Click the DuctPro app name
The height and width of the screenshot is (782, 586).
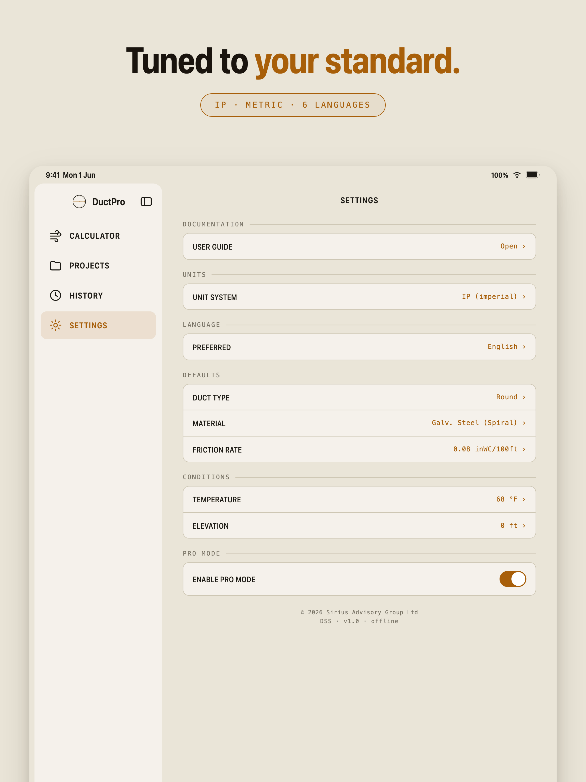pyautogui.click(x=108, y=202)
